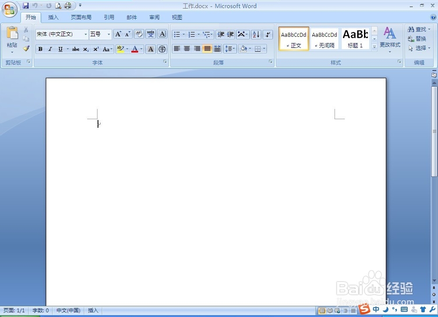Undo the last action in Quick Access Toolbar

tap(35, 5)
